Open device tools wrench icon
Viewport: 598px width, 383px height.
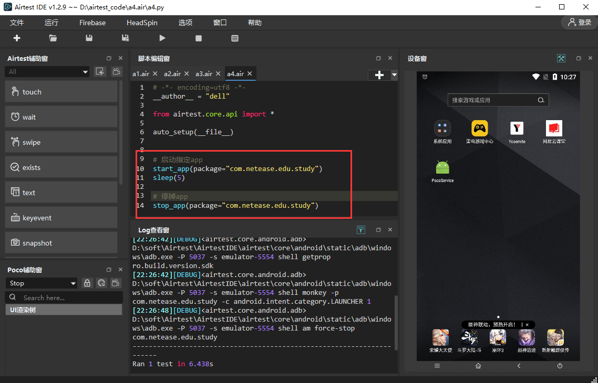point(561,58)
